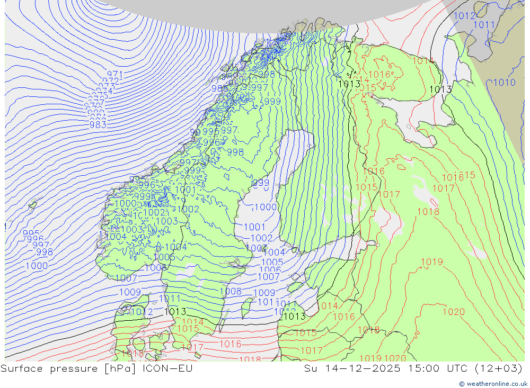
Task: Click the weatheronline.co.uk copyright link
Action: pyautogui.click(x=493, y=384)
